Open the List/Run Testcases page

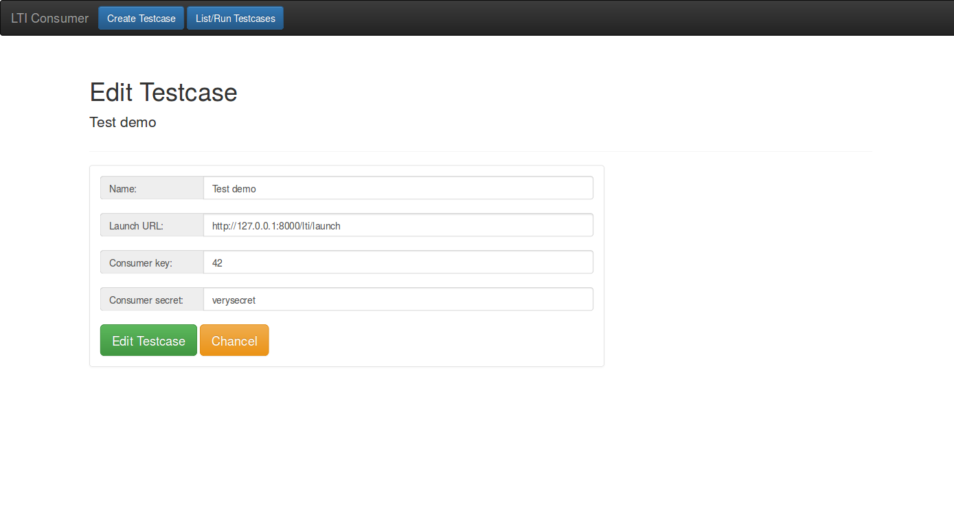pyautogui.click(x=236, y=19)
